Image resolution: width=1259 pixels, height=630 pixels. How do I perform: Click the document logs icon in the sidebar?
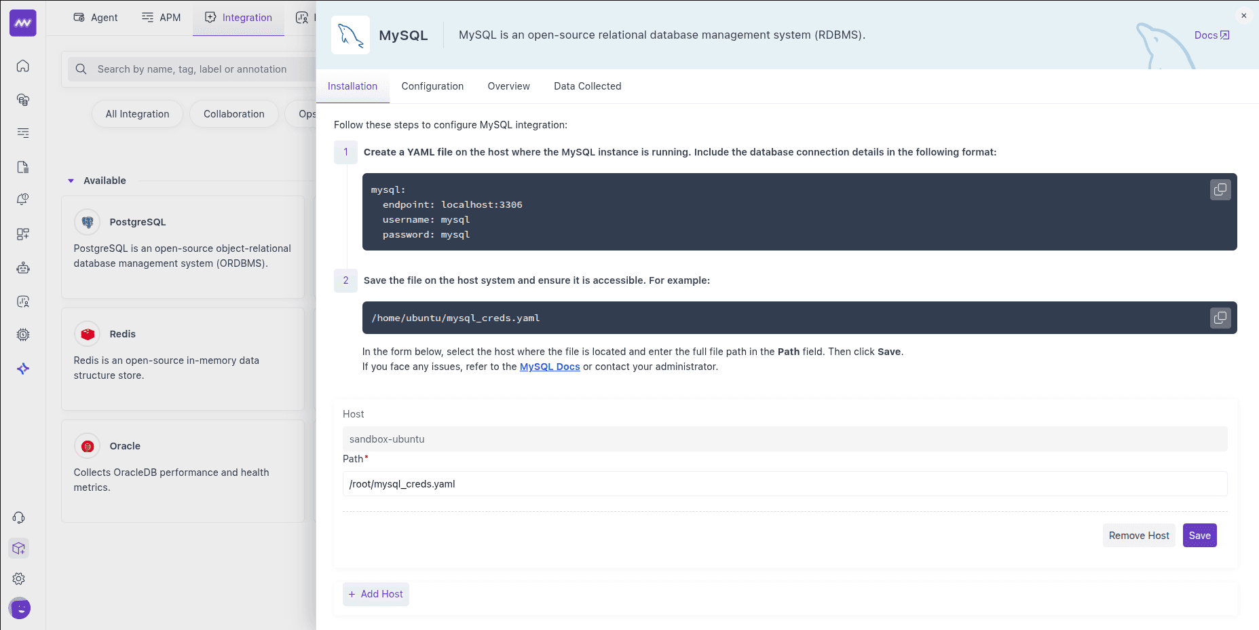pyautogui.click(x=22, y=167)
